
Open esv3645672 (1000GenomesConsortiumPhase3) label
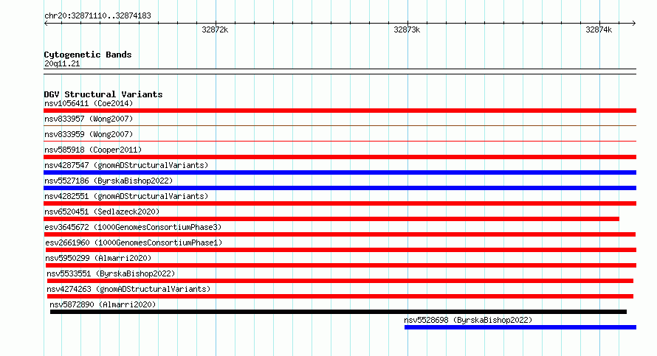133,227
